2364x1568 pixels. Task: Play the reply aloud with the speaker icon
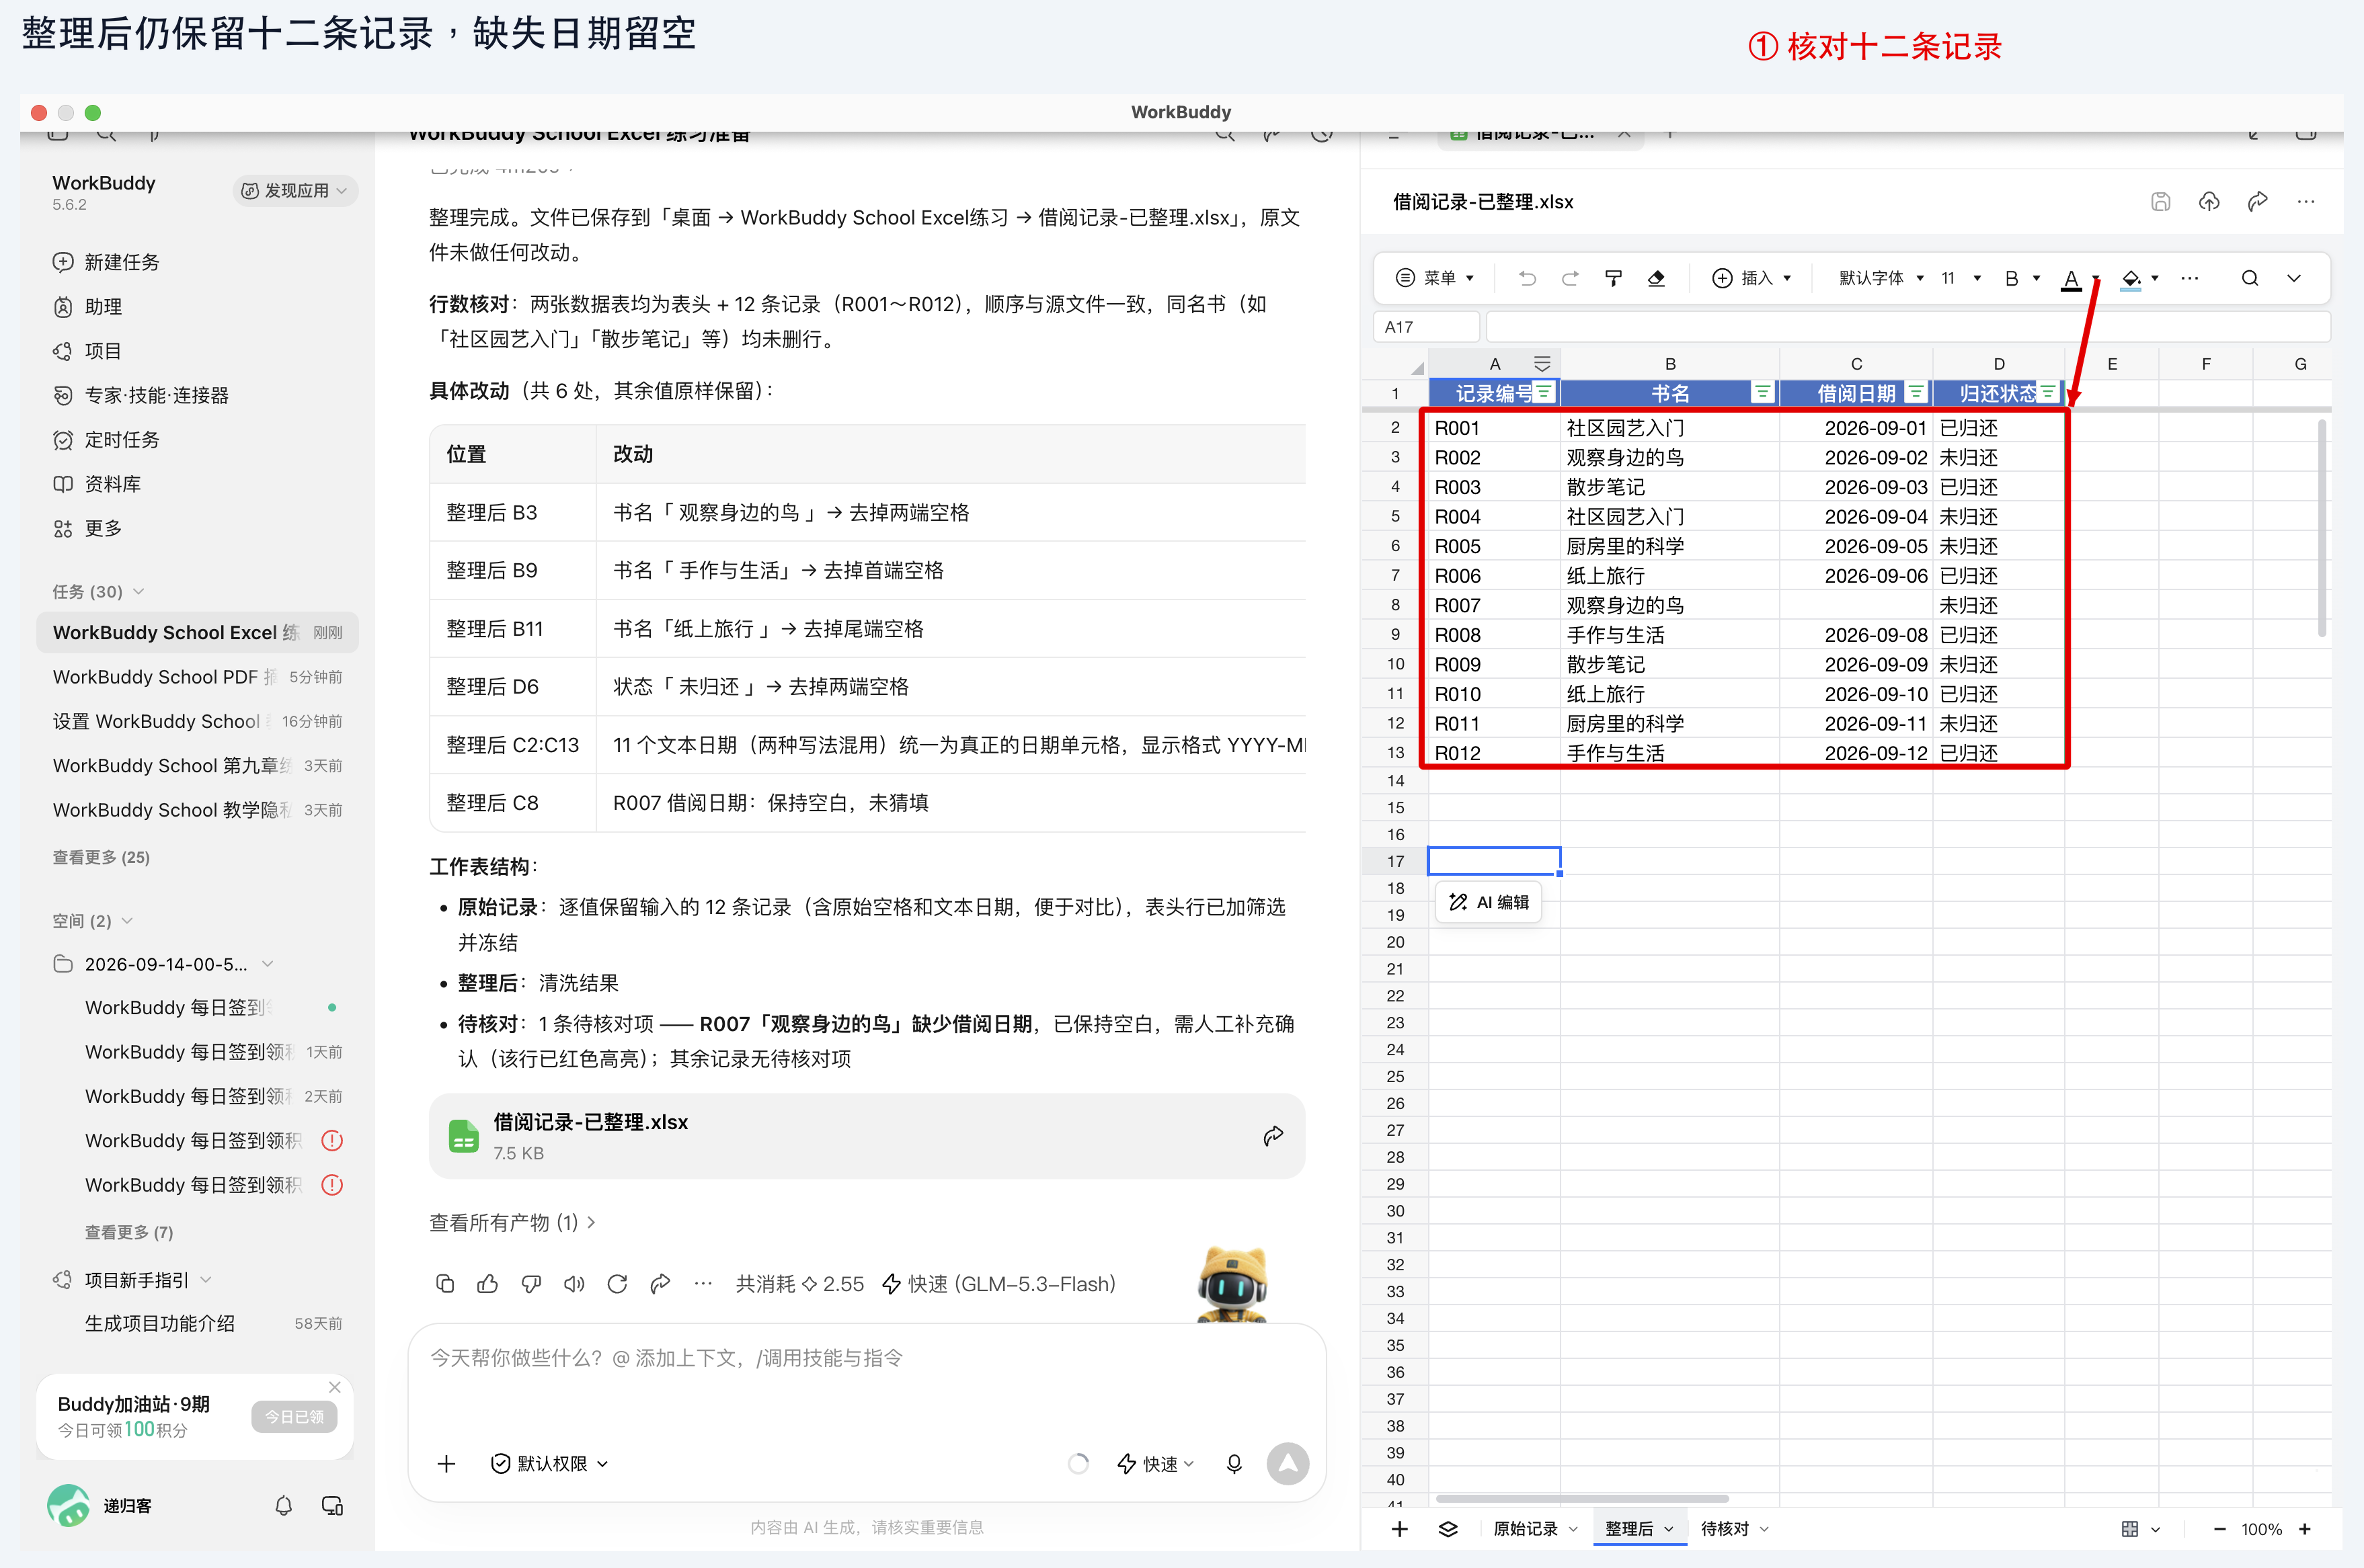click(574, 1284)
